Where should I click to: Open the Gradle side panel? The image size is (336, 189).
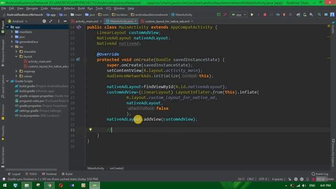pos(333,27)
